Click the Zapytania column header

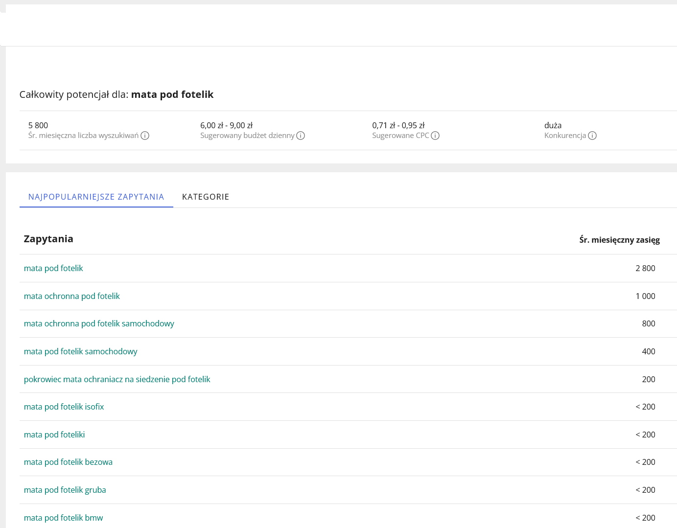point(48,239)
